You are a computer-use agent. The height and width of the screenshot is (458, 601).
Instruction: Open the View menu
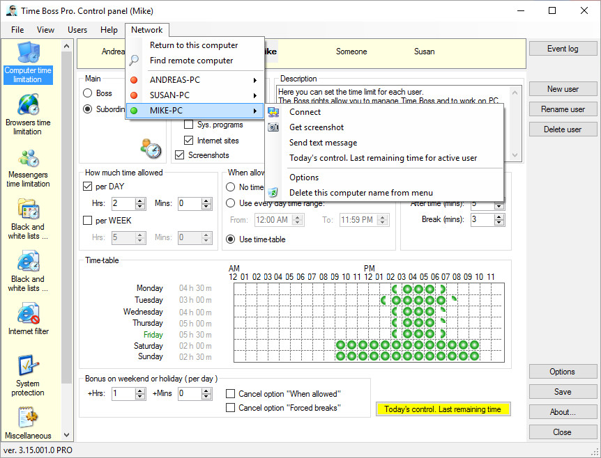pos(45,30)
